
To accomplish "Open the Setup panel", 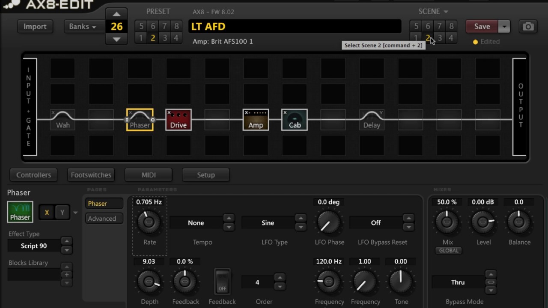I will point(206,175).
